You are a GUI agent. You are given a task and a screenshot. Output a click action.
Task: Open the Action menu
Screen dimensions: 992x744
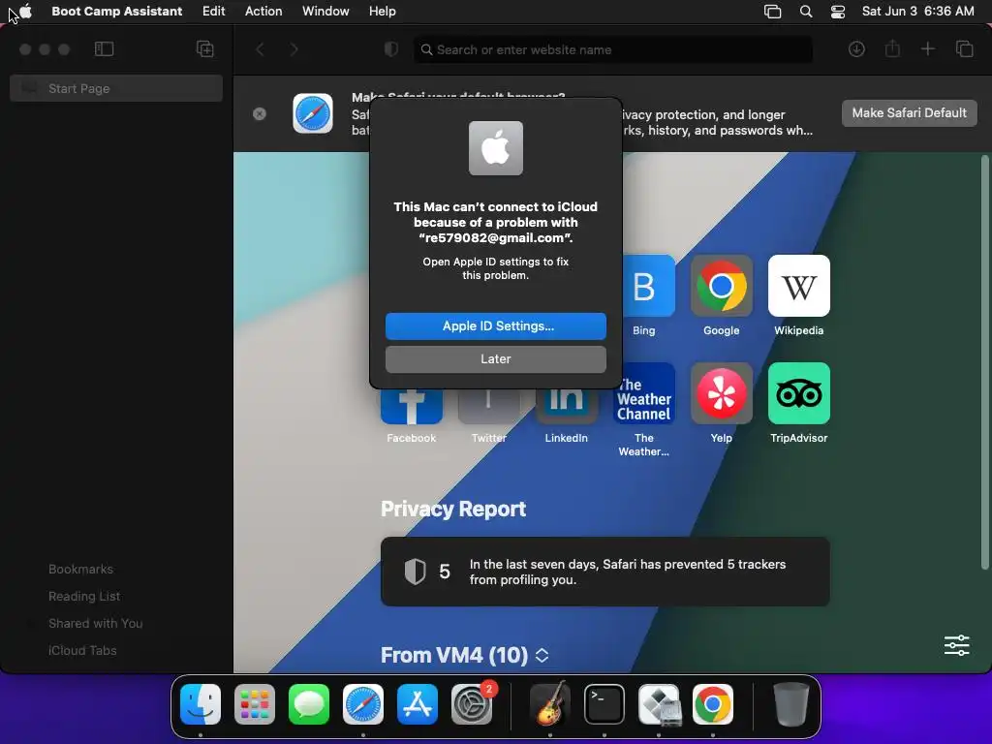[x=263, y=12]
